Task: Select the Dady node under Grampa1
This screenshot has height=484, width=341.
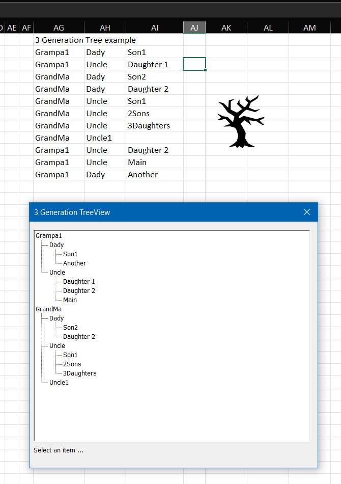Action: [56, 245]
